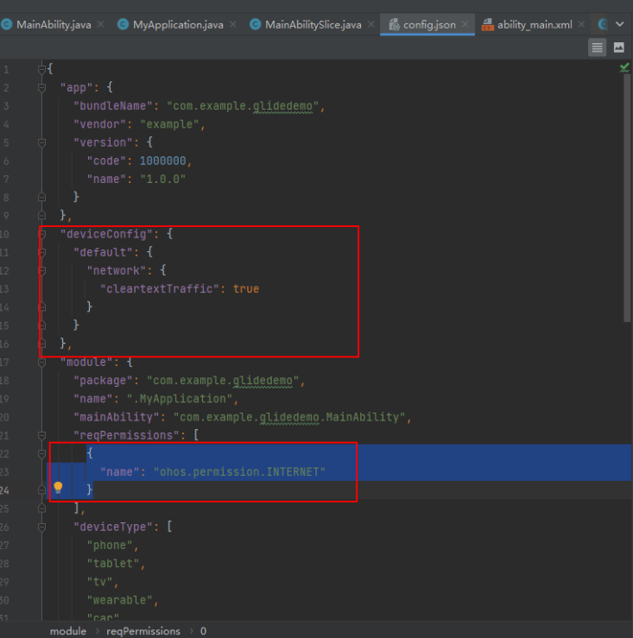Click "com.example.glidedemo.MainAbility" value
The image size is (633, 638).
tap(289, 417)
